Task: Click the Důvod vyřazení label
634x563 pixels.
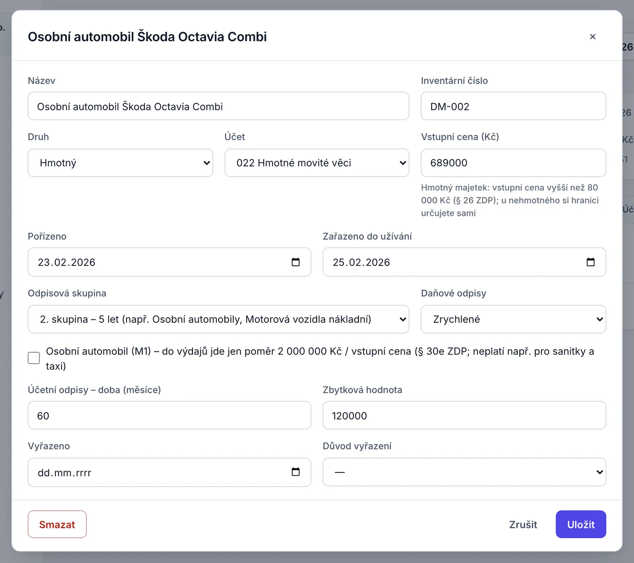Action: click(x=357, y=446)
